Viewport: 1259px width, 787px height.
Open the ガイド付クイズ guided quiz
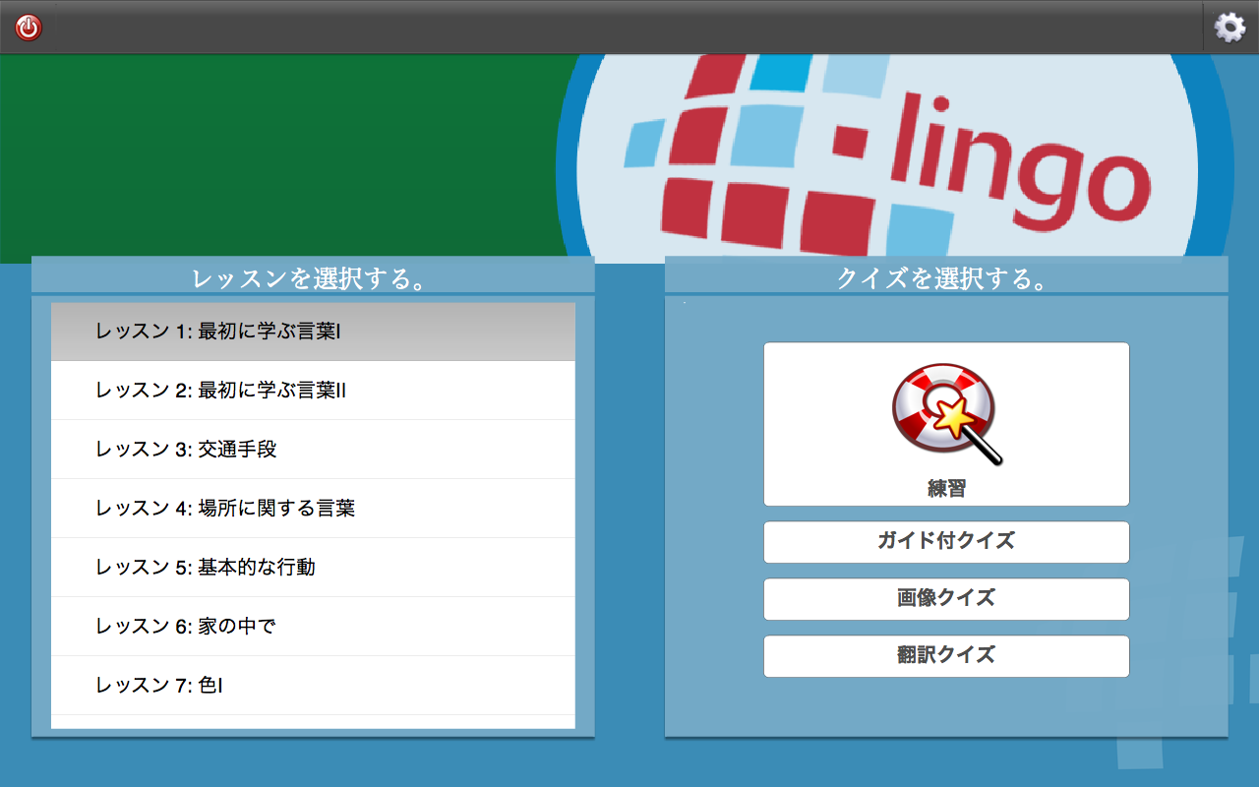[946, 542]
